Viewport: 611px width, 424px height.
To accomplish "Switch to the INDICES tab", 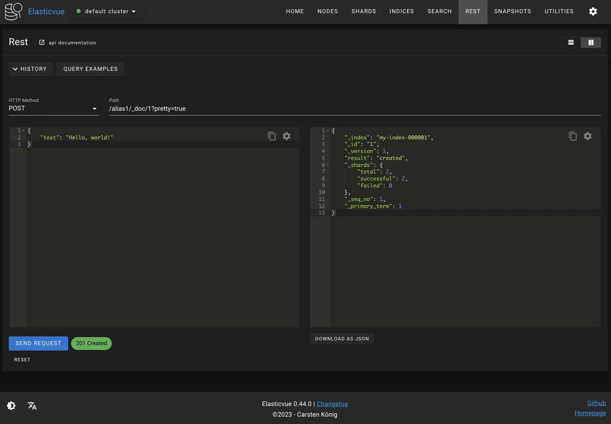I will tap(402, 11).
